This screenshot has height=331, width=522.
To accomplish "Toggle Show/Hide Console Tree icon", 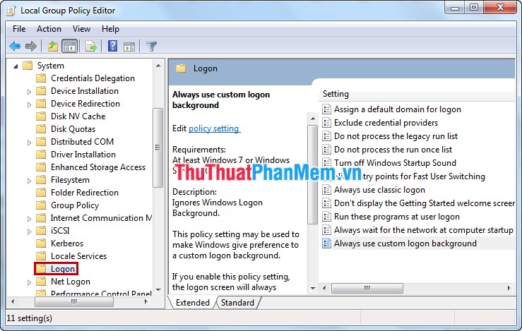I will [x=70, y=47].
